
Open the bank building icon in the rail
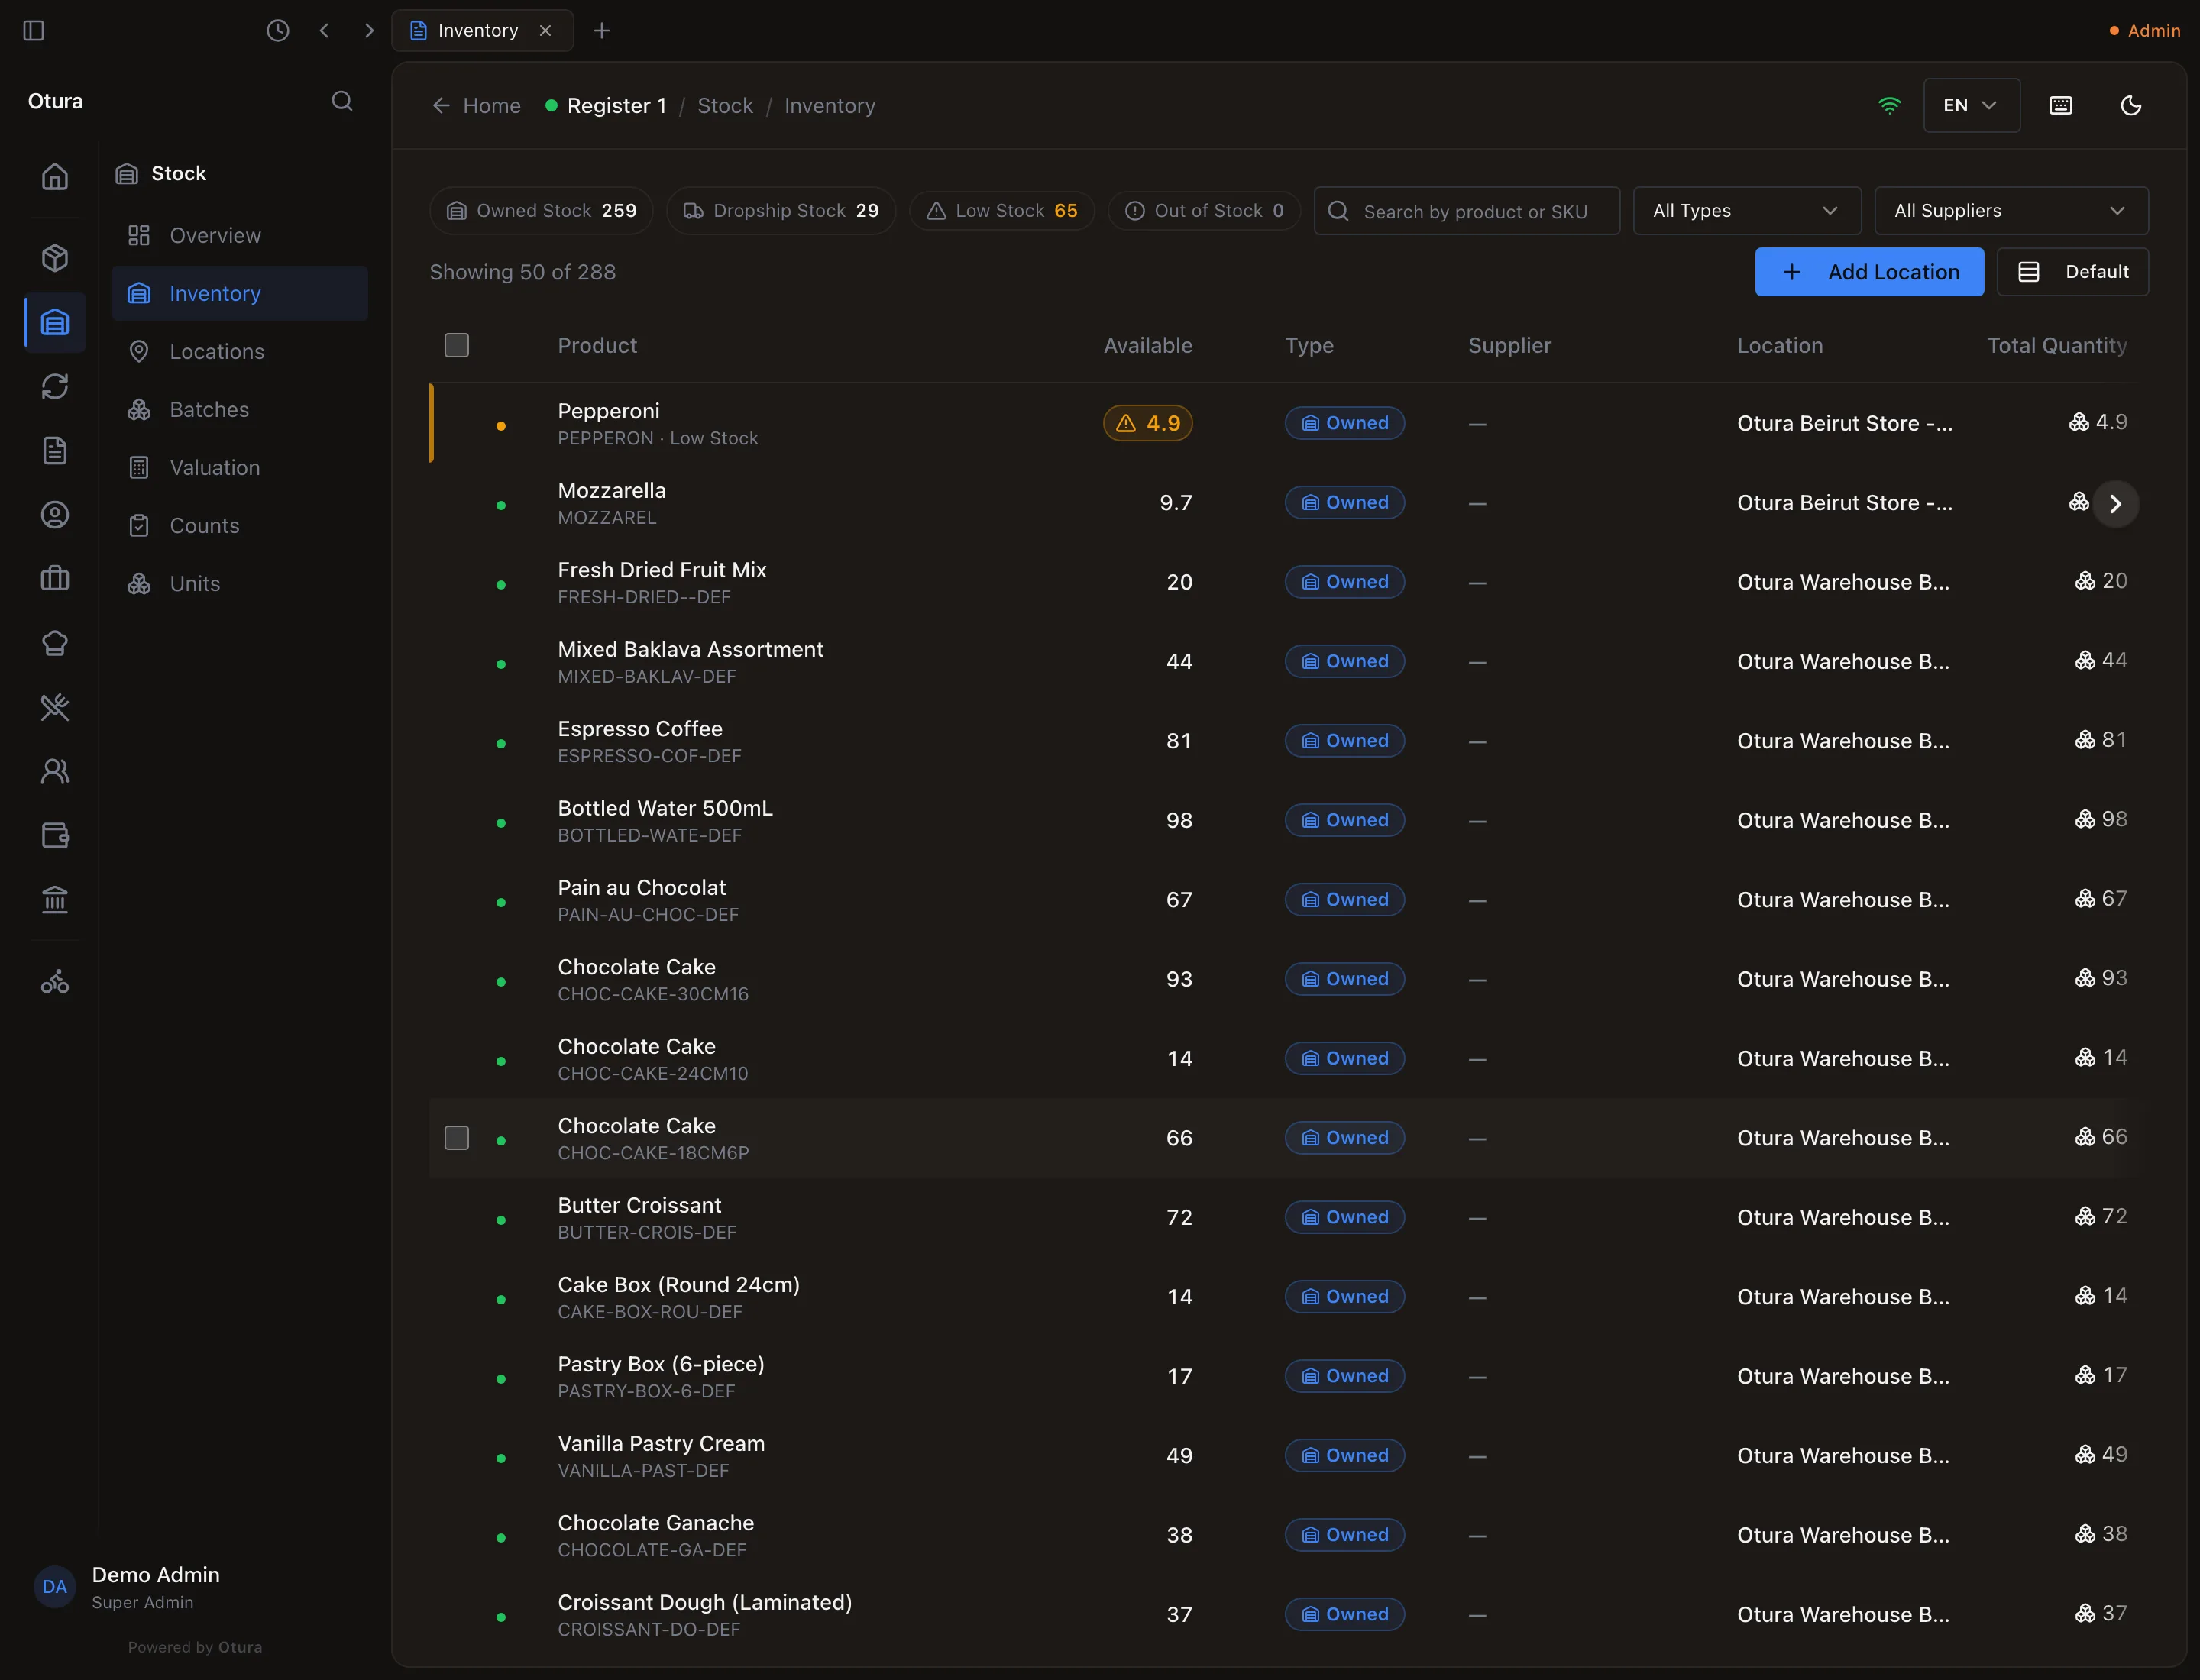pos(55,900)
